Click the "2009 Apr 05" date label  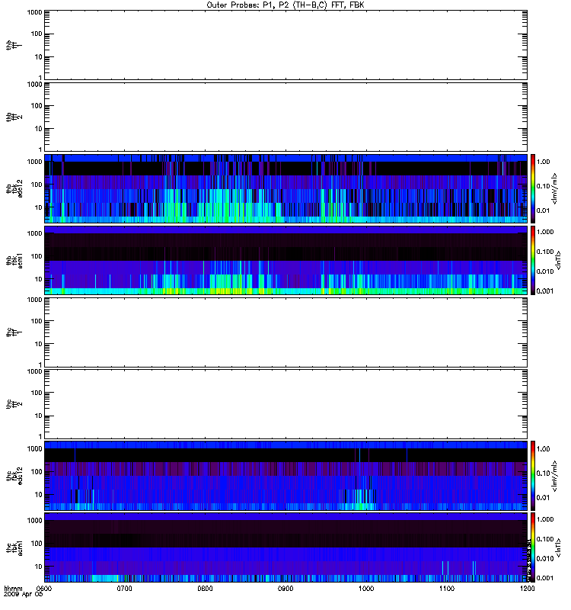click(x=23, y=595)
